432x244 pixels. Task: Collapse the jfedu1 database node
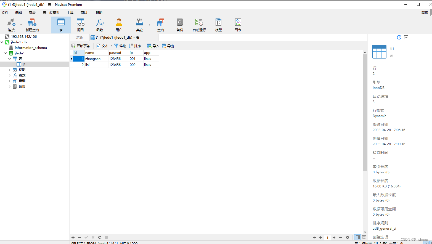[6, 53]
